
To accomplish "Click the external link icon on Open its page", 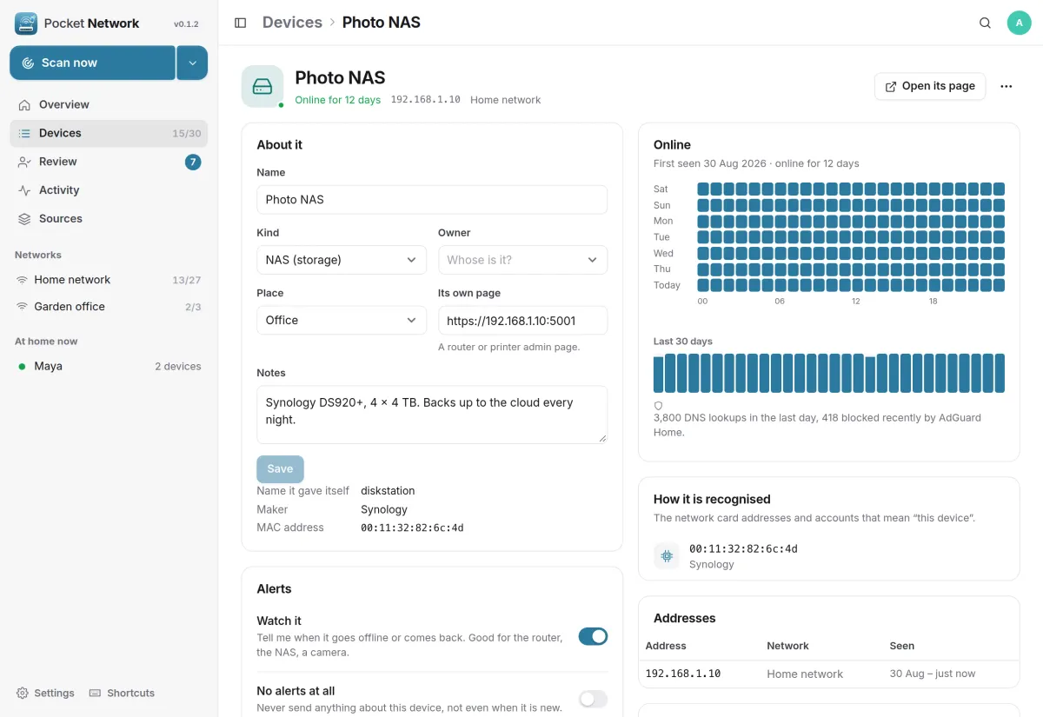I will click(x=891, y=86).
